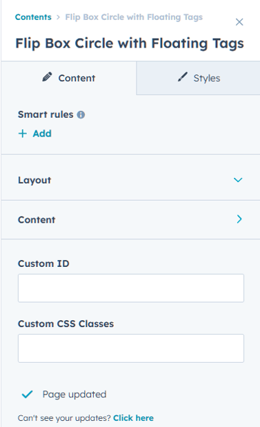
Task: Click the brush icon on Styles tab
Action: (x=182, y=77)
